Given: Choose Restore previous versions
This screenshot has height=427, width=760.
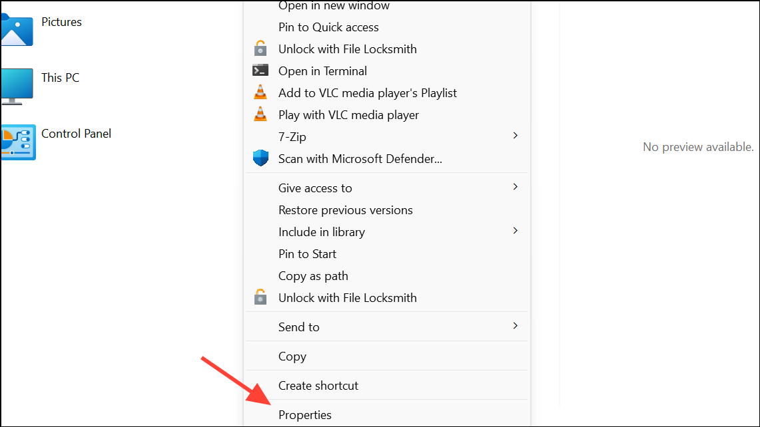Looking at the screenshot, I should 345,210.
